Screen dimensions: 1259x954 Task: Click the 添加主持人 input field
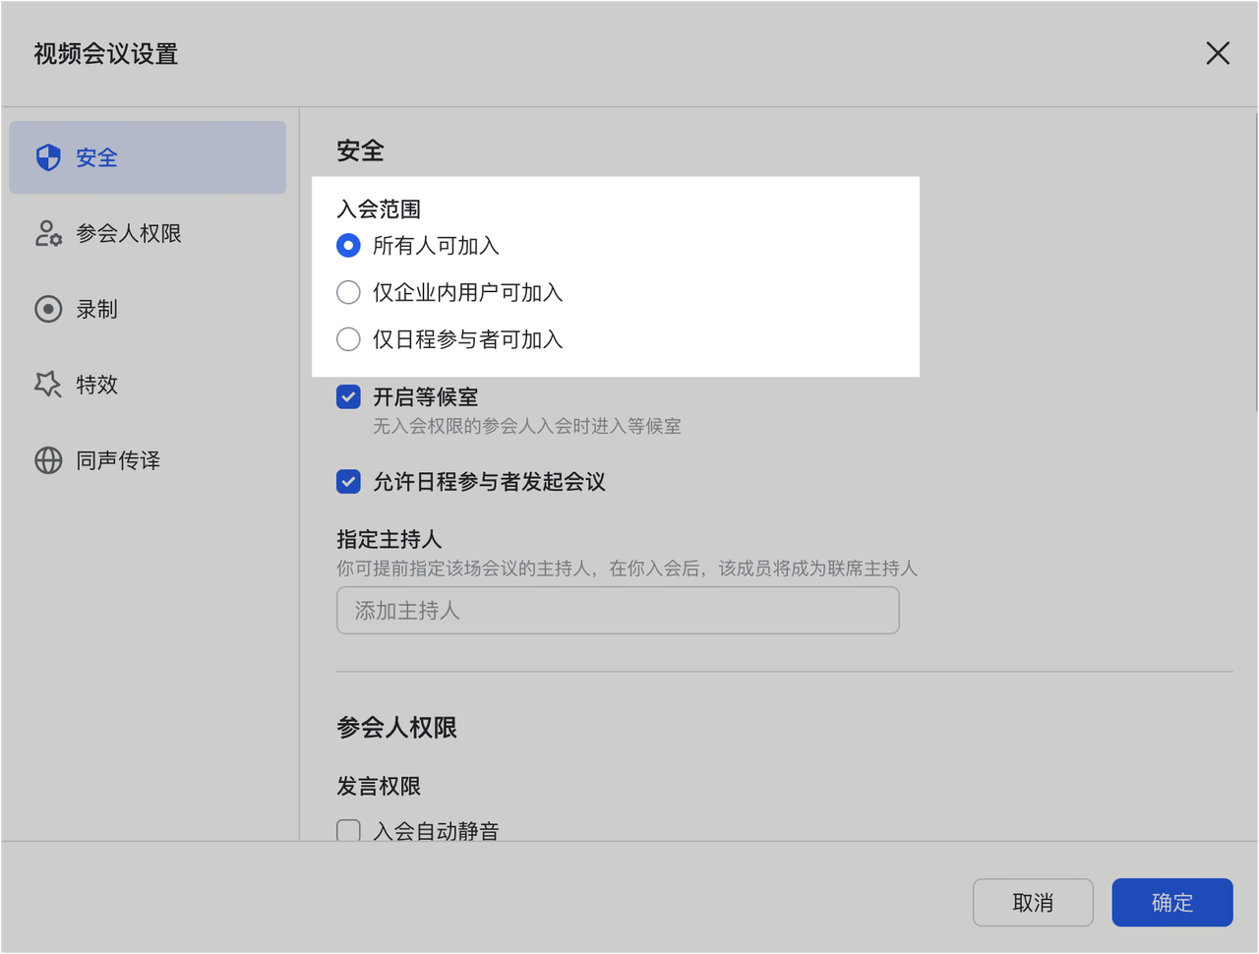(x=617, y=611)
